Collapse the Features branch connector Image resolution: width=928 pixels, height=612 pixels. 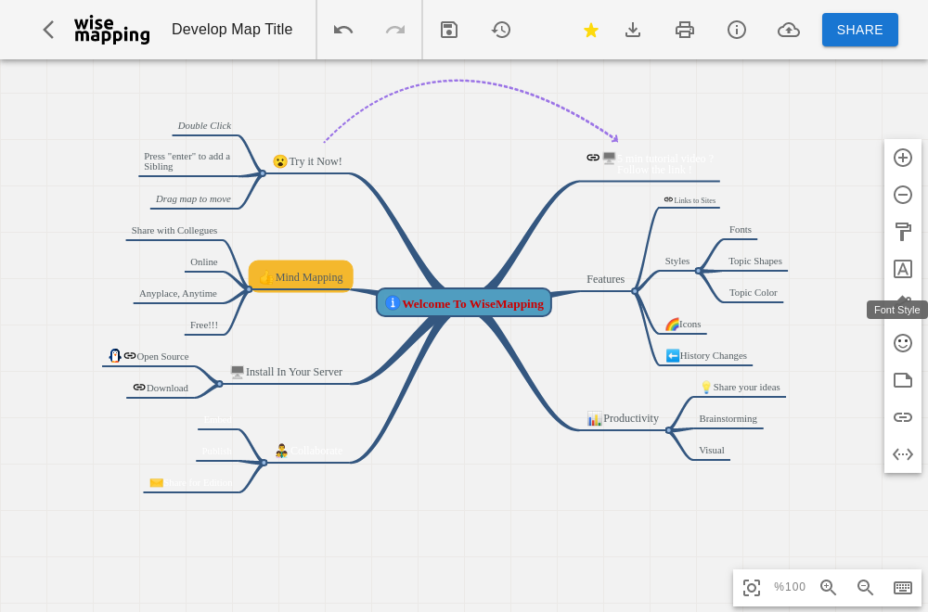tap(635, 291)
